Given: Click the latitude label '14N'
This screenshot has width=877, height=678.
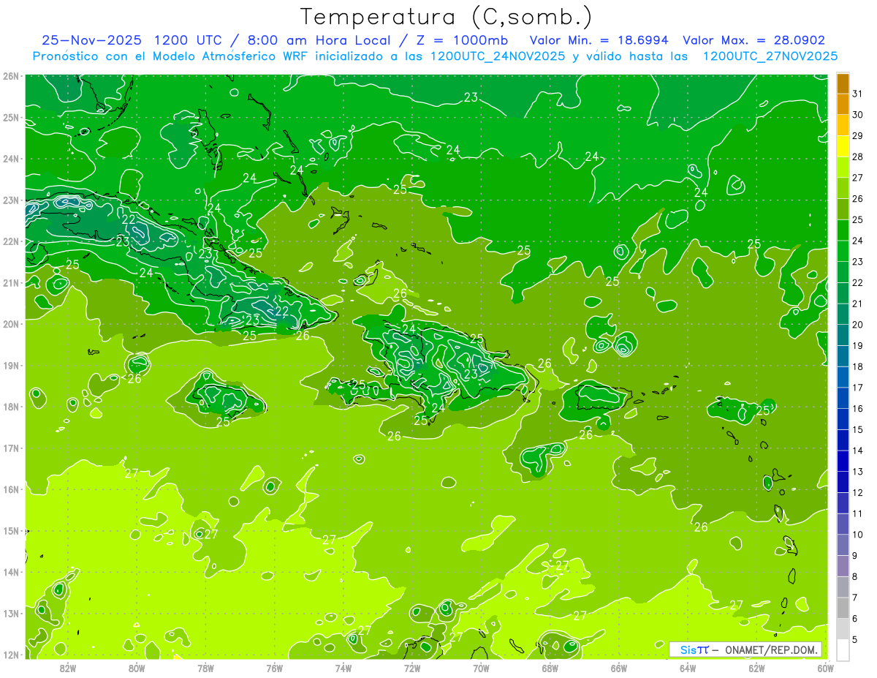Looking at the screenshot, I should pyautogui.click(x=11, y=572).
